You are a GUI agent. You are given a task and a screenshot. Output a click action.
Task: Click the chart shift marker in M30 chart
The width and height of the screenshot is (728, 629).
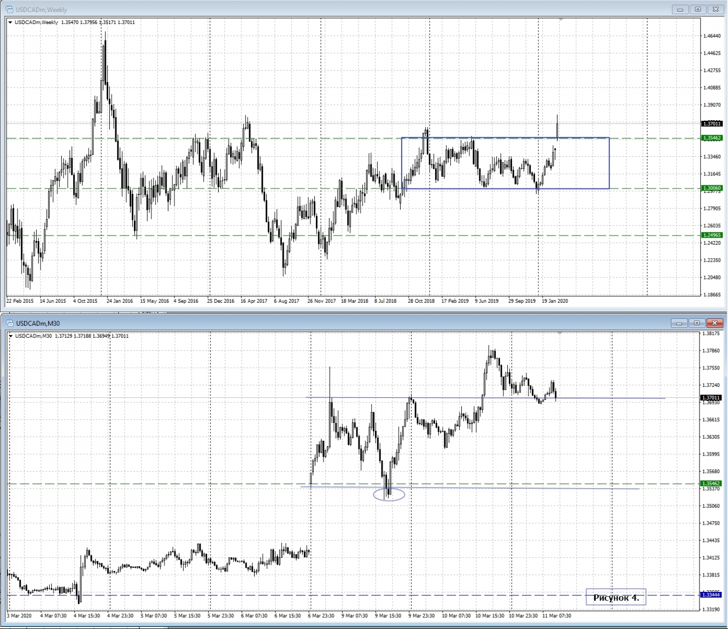pos(560,332)
